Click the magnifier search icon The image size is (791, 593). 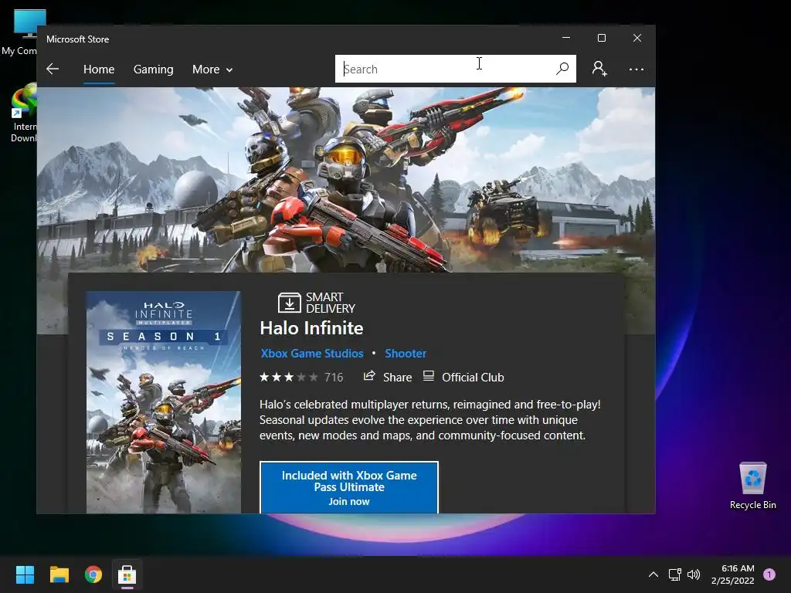(562, 69)
